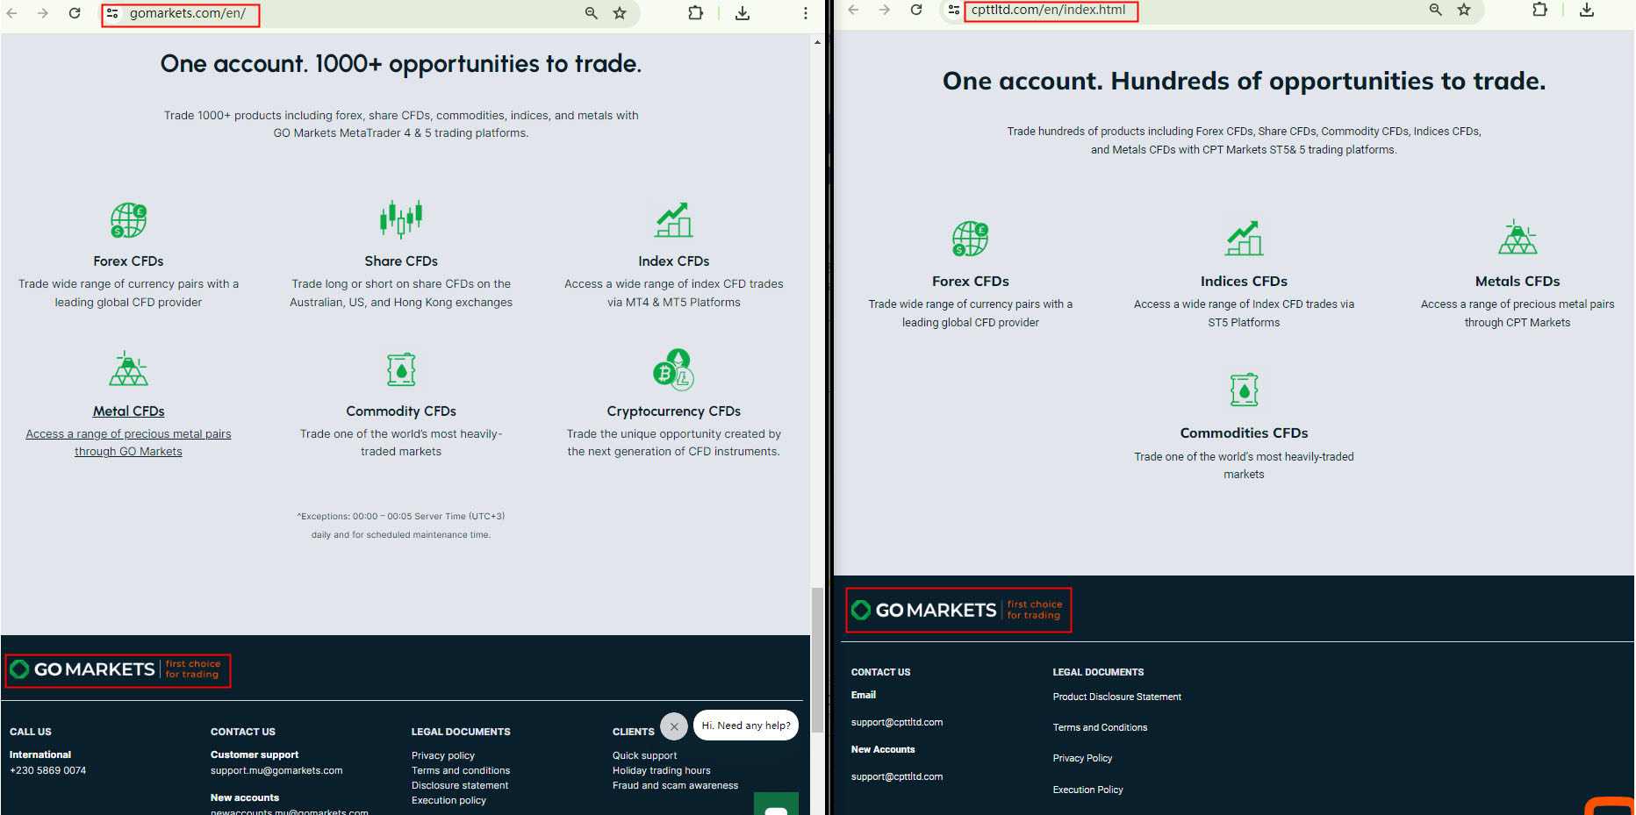The height and width of the screenshot is (815, 1636).
Task: Click Index CFDs chart icon on gomarkets page
Action: pyautogui.click(x=674, y=220)
